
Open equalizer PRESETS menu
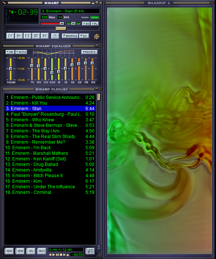(90, 52)
